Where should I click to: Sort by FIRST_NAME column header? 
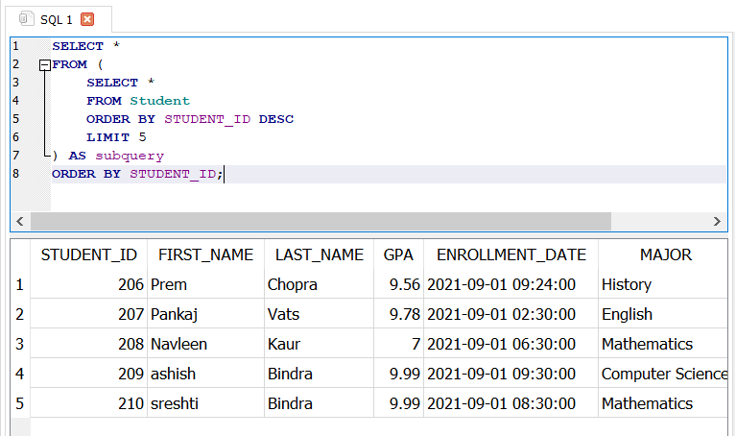[205, 254]
